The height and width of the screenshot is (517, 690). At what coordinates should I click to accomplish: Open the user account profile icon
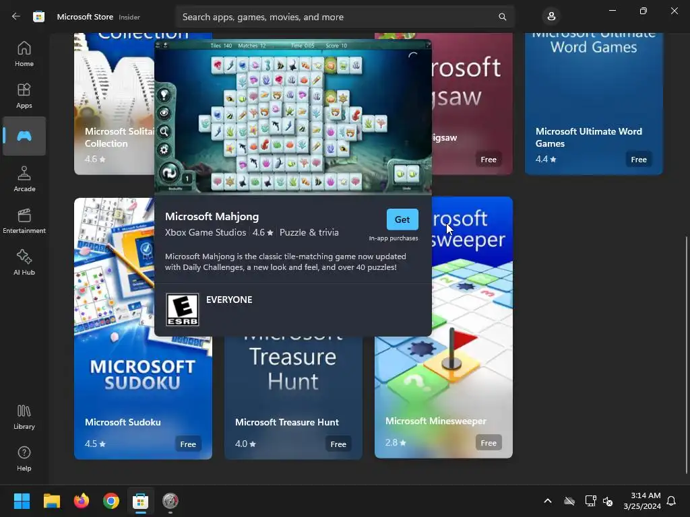[551, 17]
